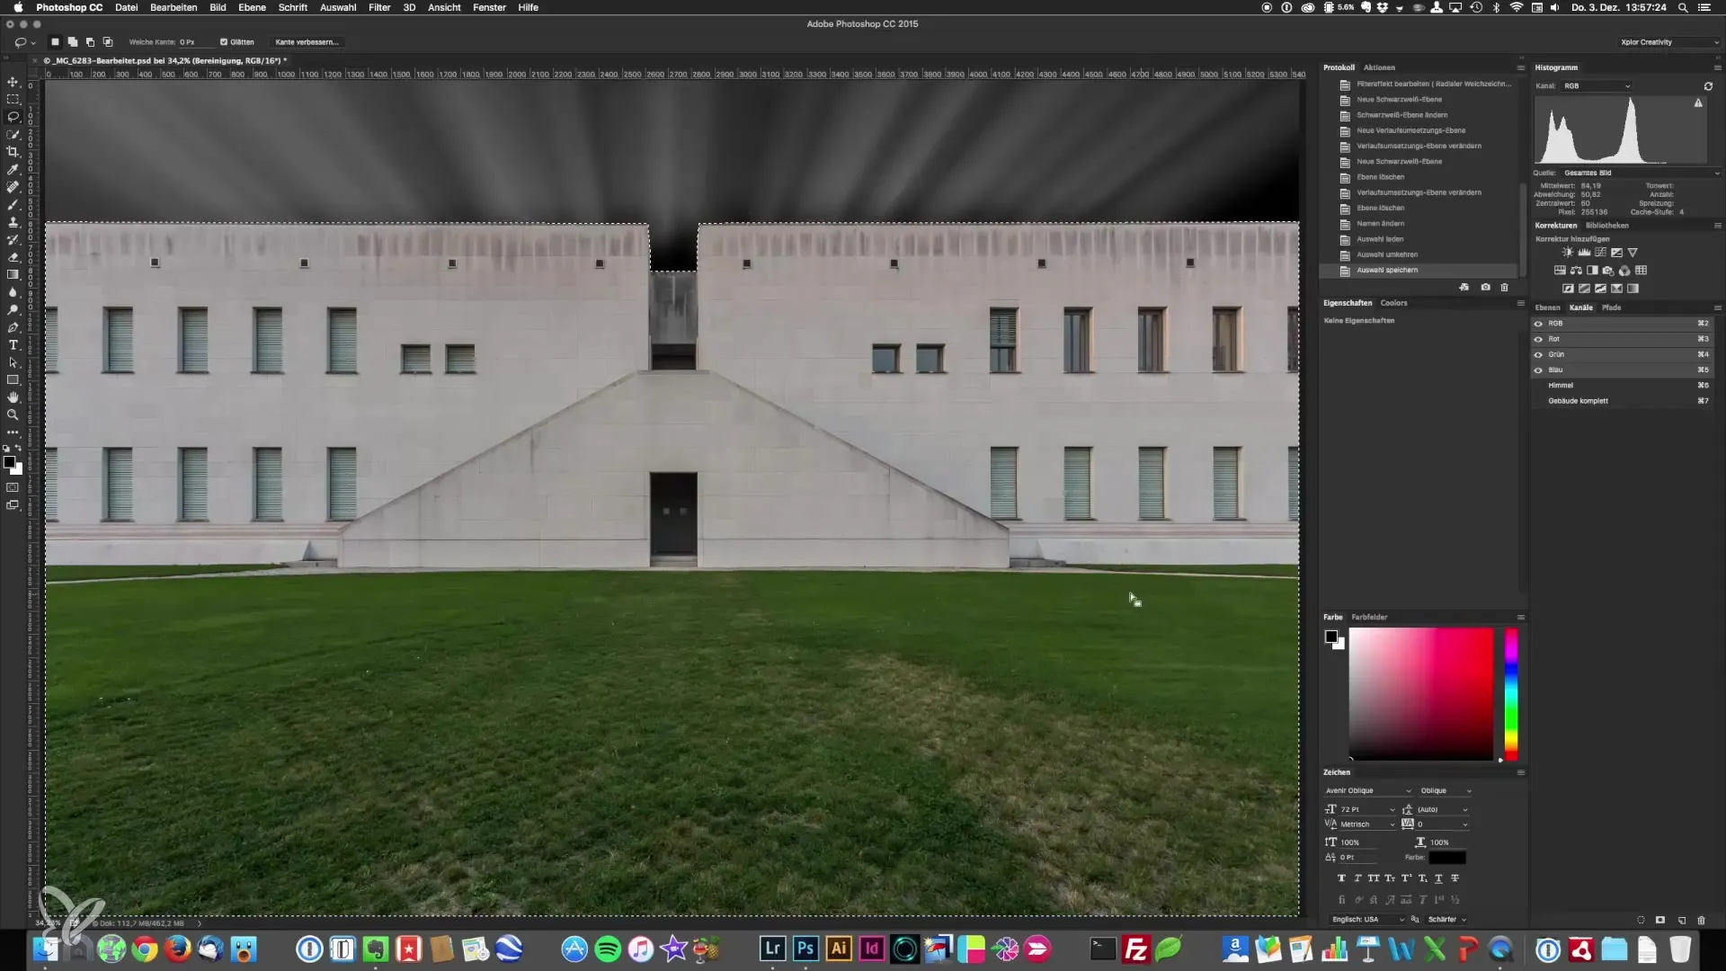The height and width of the screenshot is (971, 1726).
Task: Switch to the Ebenen tab
Action: [x=1547, y=307]
